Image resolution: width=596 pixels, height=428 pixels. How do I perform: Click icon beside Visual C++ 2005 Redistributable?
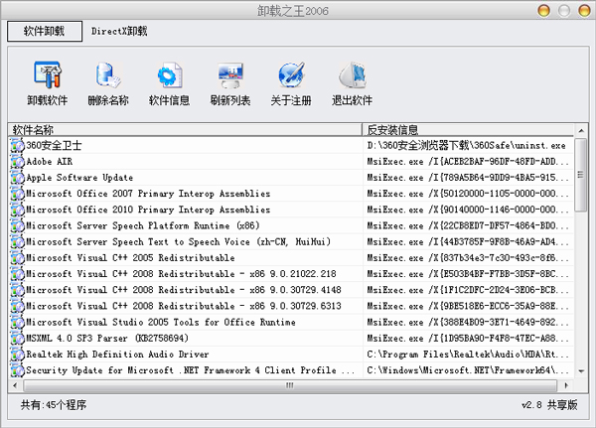(x=18, y=258)
